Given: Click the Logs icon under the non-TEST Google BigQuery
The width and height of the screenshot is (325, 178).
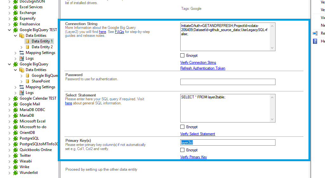Looking at the screenshot, I should click(22, 93).
